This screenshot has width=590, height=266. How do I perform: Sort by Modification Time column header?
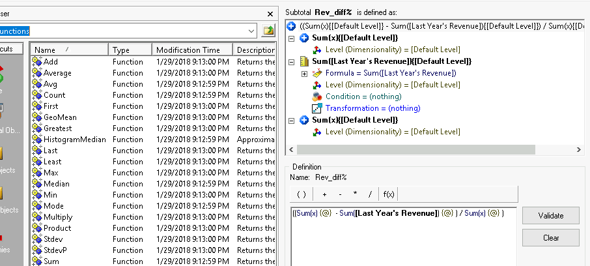click(x=193, y=50)
